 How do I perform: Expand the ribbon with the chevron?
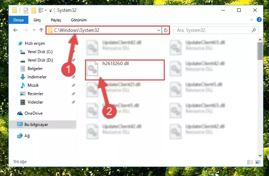pyautogui.click(x=251, y=20)
